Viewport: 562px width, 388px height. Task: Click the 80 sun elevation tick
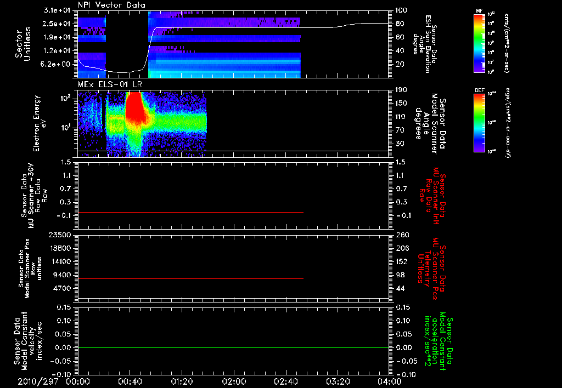click(x=400, y=24)
